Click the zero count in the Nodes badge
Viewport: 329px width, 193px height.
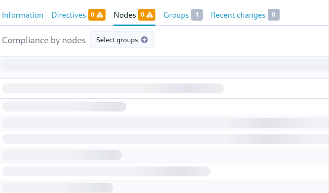tap(143, 15)
